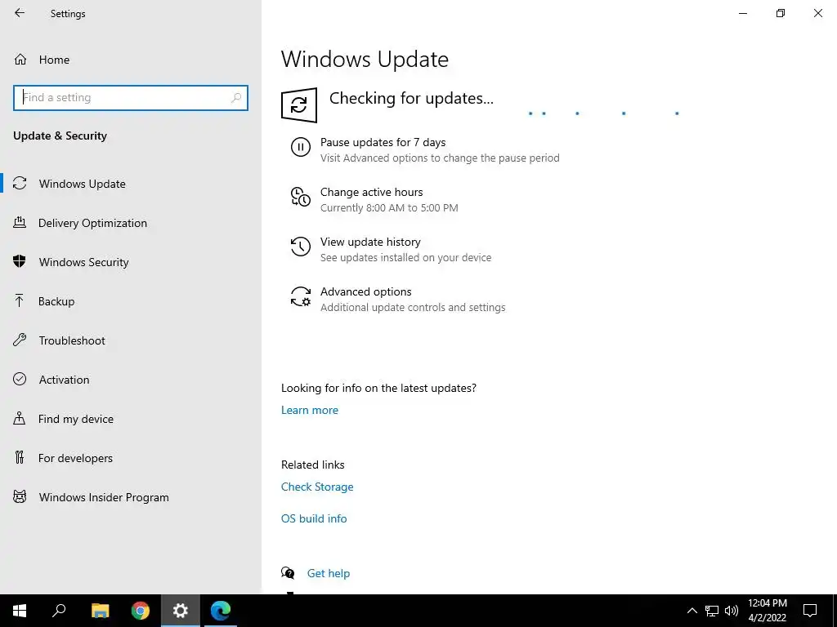Launch File Explorer from taskbar
Image resolution: width=837 pixels, height=627 pixels.
pyautogui.click(x=101, y=611)
